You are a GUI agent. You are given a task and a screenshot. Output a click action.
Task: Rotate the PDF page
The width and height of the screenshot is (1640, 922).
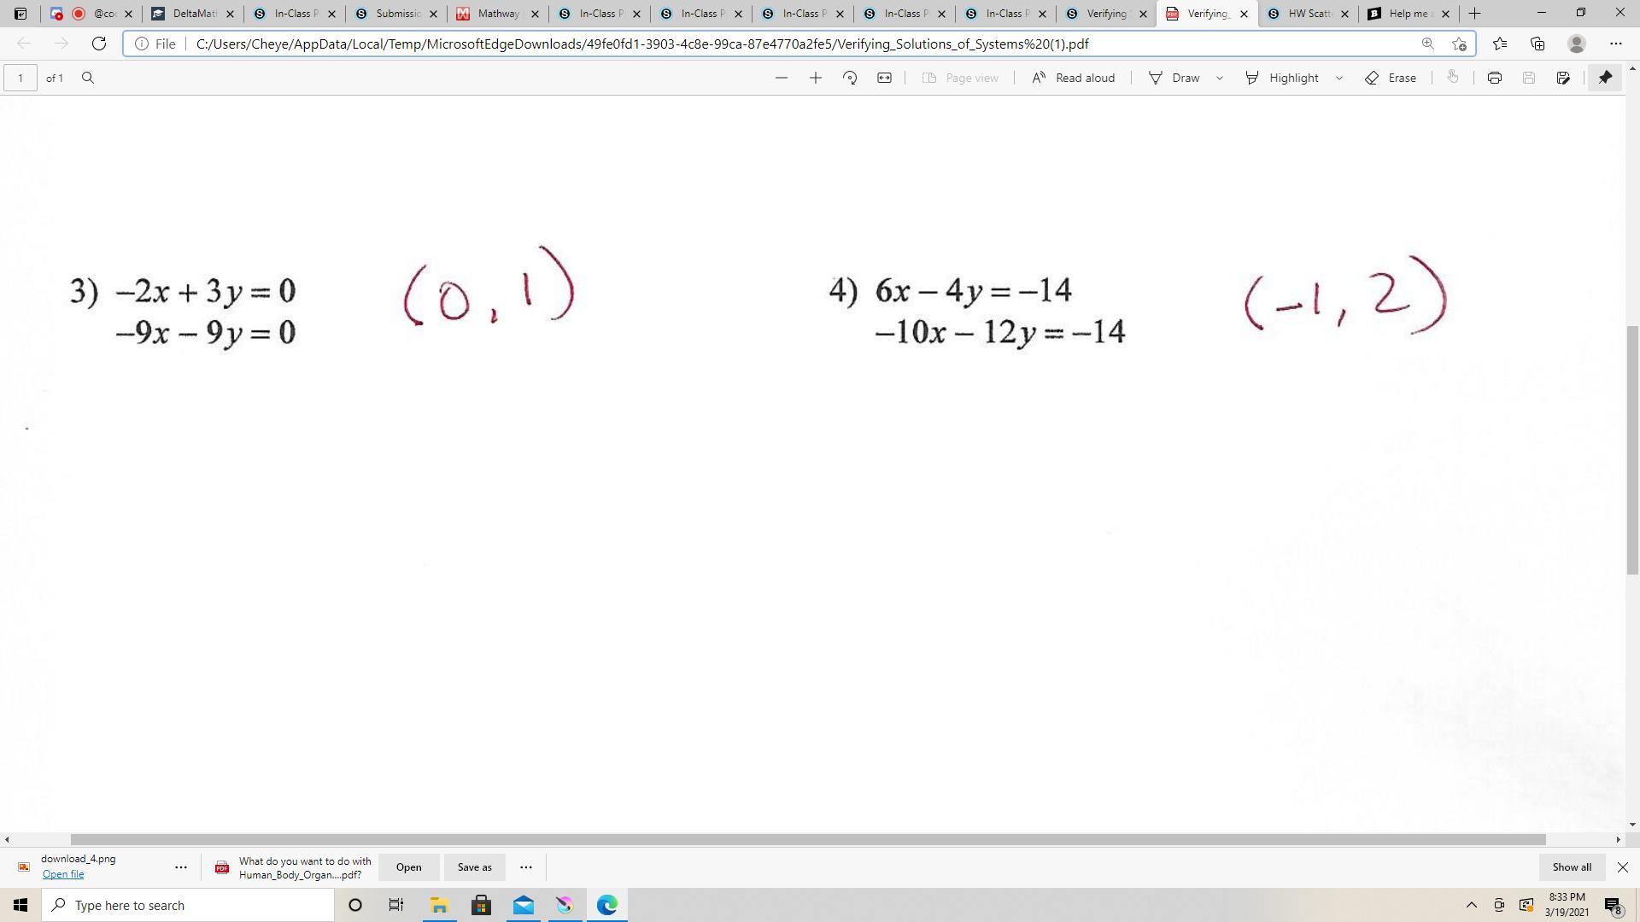click(x=849, y=78)
